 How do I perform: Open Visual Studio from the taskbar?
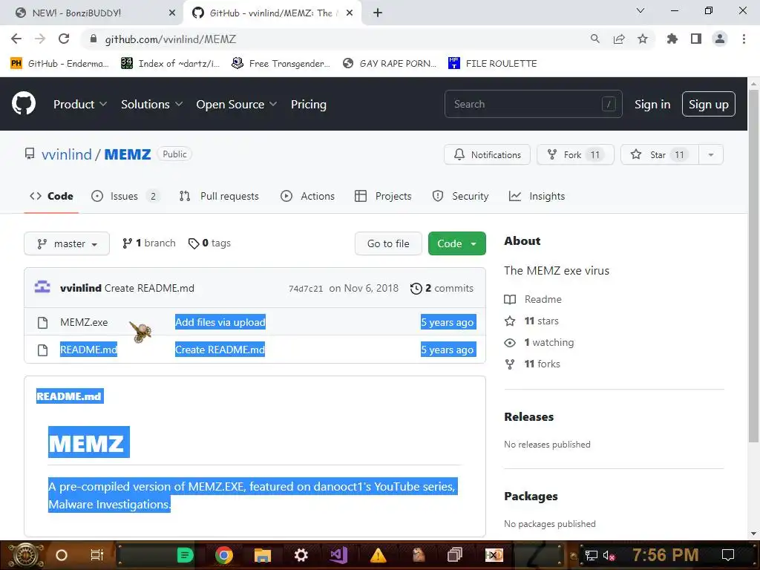point(338,555)
